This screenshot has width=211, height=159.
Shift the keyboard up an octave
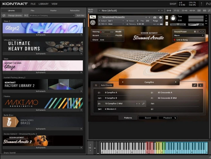pos(90,145)
